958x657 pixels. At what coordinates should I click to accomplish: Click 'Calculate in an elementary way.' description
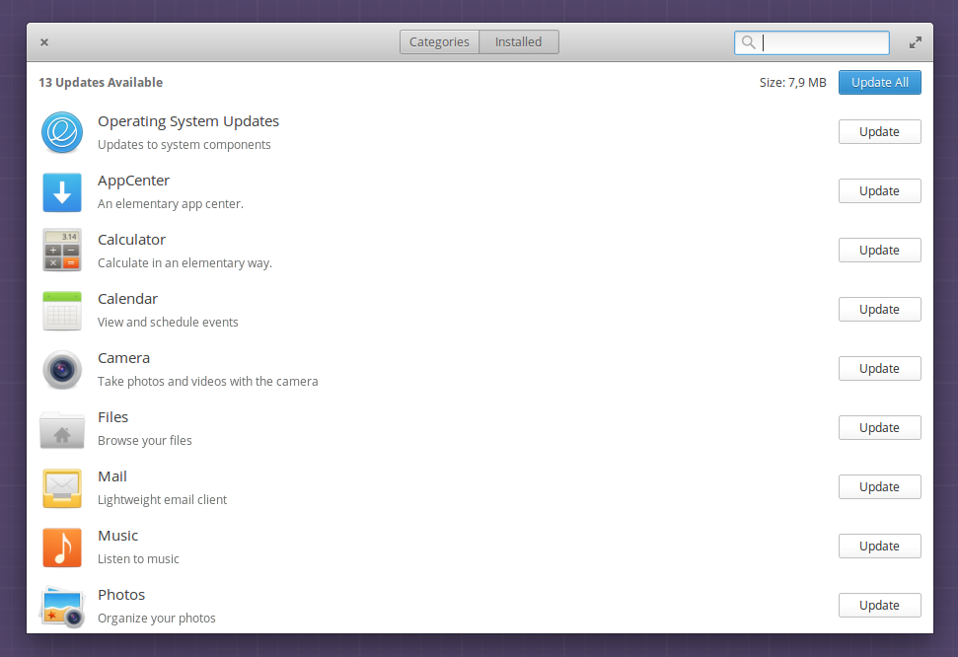pos(185,263)
